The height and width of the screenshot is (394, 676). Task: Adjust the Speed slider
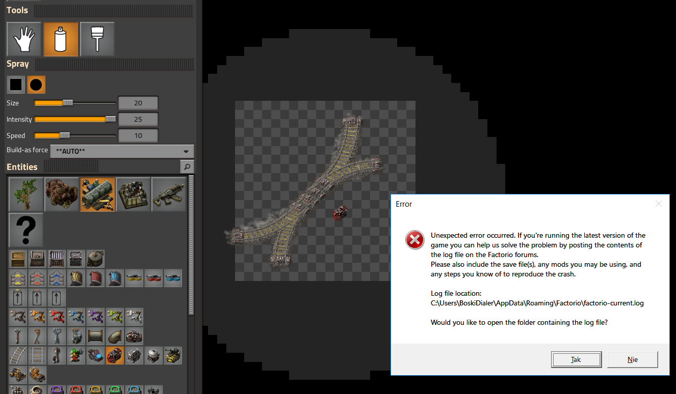(75, 135)
